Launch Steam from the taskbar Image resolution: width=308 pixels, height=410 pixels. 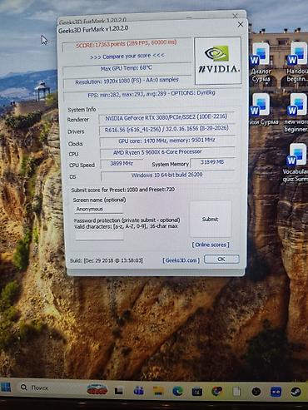[296, 392]
